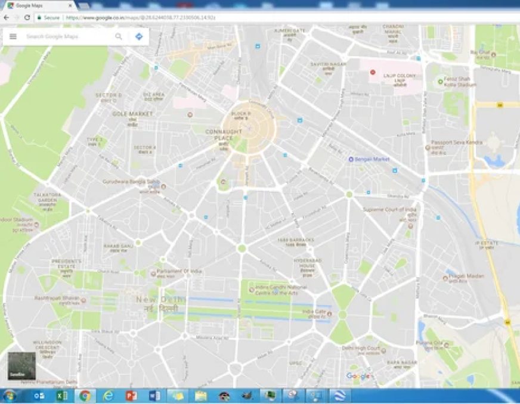Select Indoor Stadium marker
520x404 pixels.
37,225
